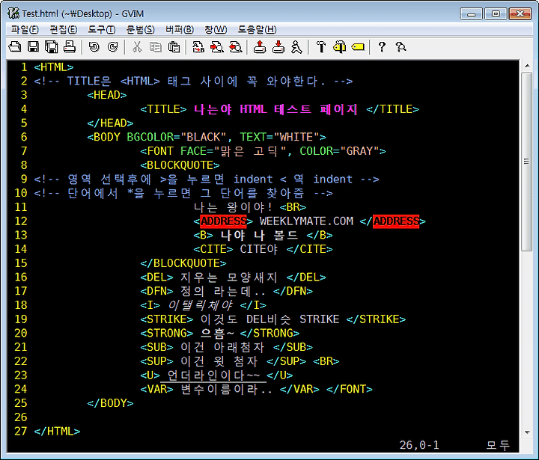Click the italic text on line 18
The width and height of the screenshot is (539, 460).
200,305
